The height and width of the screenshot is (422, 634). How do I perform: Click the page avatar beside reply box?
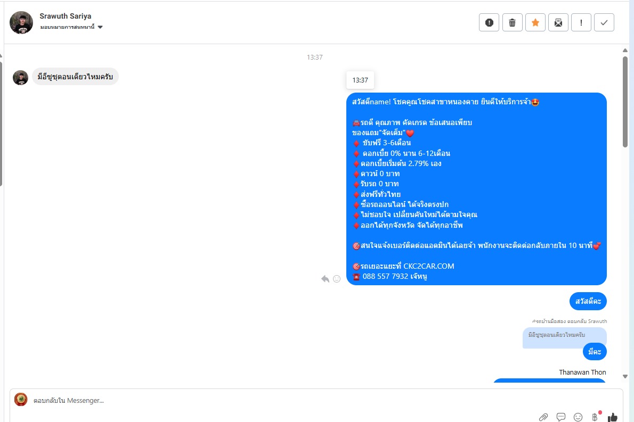coord(21,400)
